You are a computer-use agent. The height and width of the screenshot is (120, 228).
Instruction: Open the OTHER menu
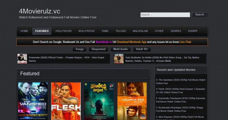[x=159, y=31]
